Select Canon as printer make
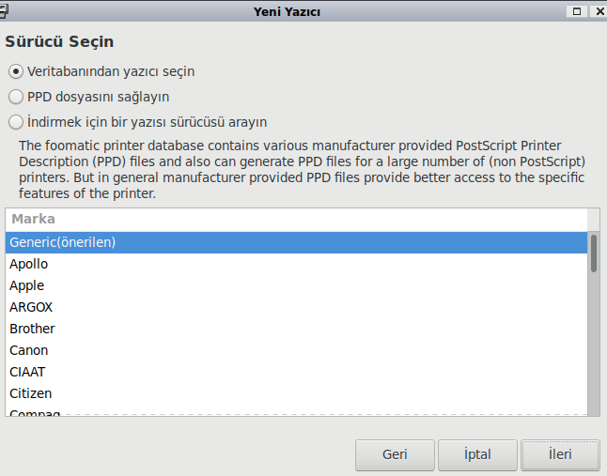Viewport: 607px width, 476px height. point(28,350)
